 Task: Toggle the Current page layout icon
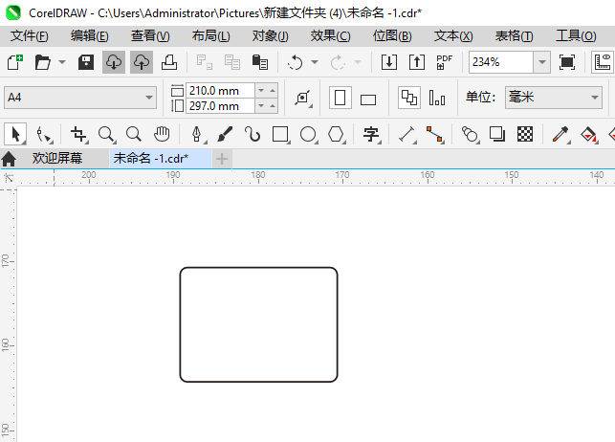(437, 98)
